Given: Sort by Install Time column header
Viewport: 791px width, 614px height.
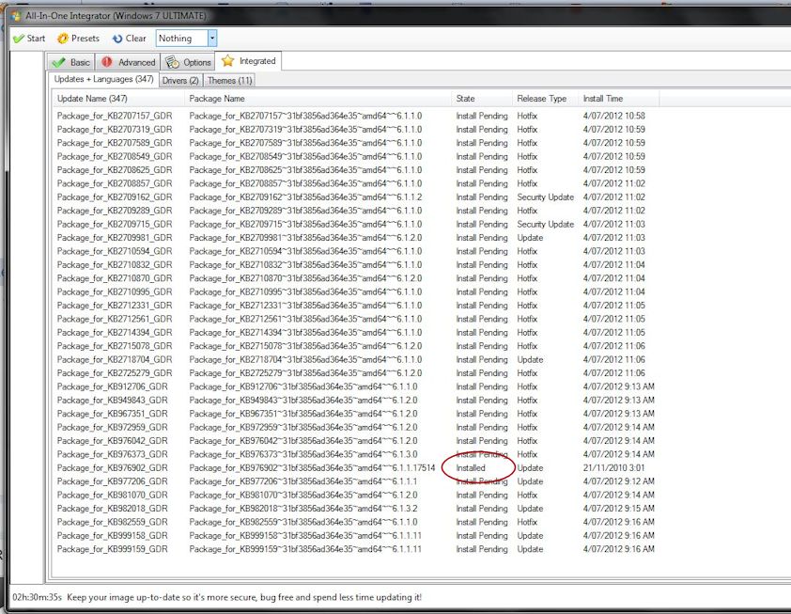Looking at the screenshot, I should pyautogui.click(x=619, y=99).
